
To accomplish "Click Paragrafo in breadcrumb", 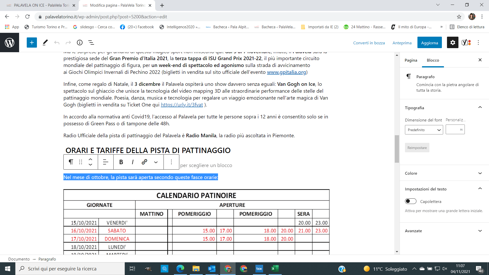I will click(47, 259).
